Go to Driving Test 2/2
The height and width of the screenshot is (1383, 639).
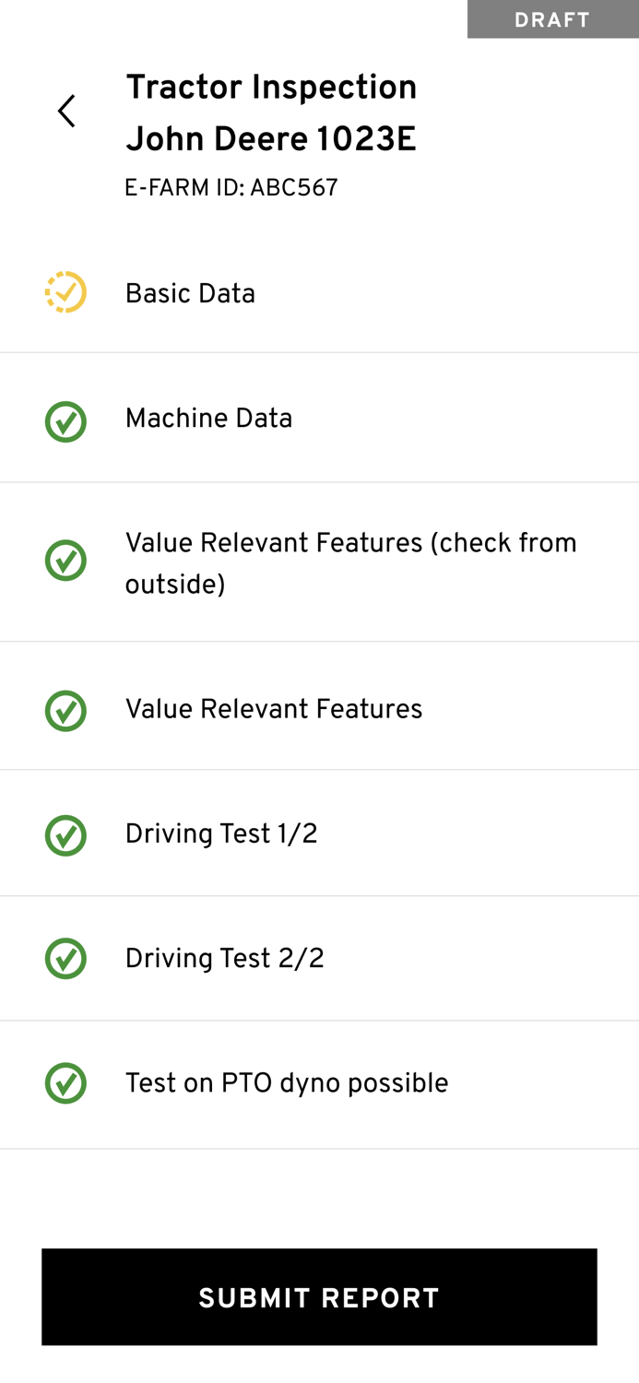[224, 959]
